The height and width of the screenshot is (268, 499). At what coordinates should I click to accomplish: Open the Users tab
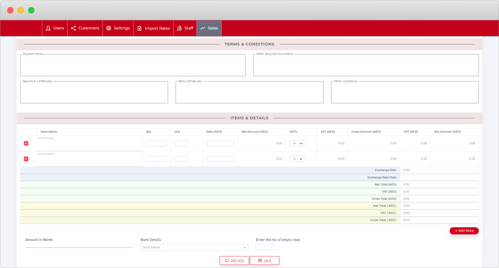coord(55,28)
